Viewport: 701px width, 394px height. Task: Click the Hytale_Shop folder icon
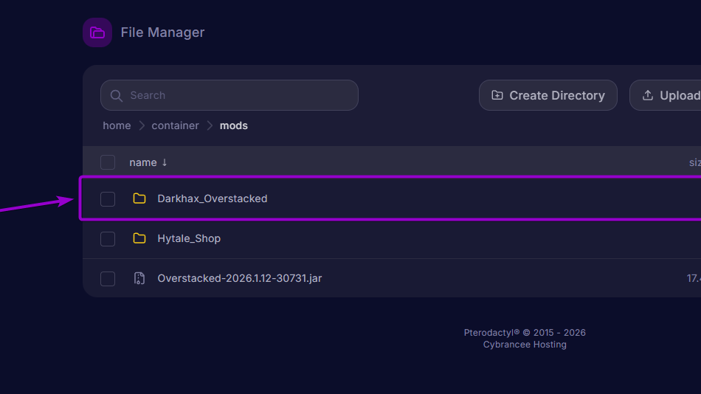click(x=139, y=238)
